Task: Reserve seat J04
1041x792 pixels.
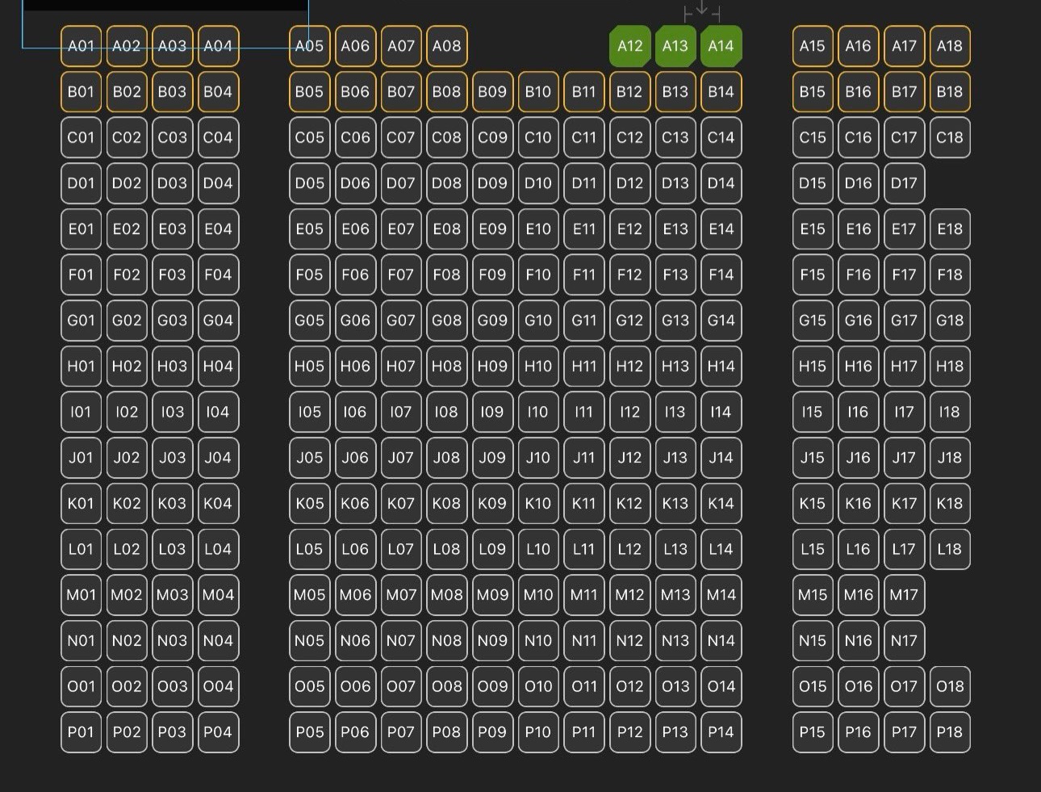Action: click(218, 458)
